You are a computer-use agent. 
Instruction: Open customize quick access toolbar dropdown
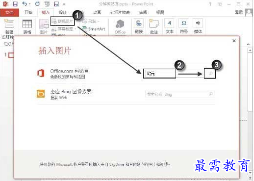click(64, 4)
